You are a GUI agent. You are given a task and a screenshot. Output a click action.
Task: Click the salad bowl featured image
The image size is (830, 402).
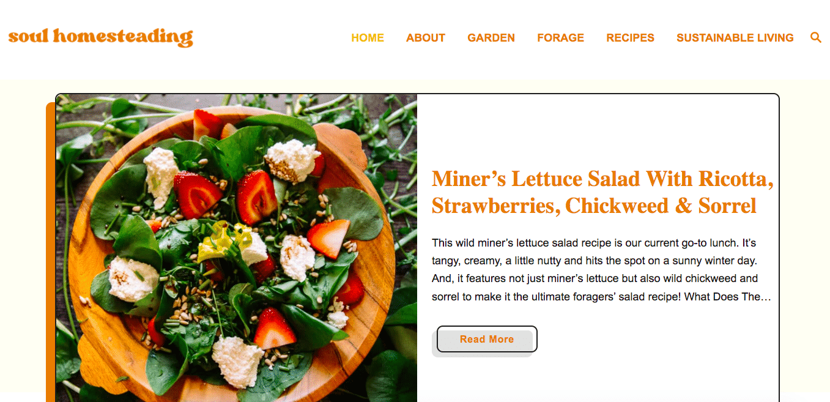tap(237, 248)
